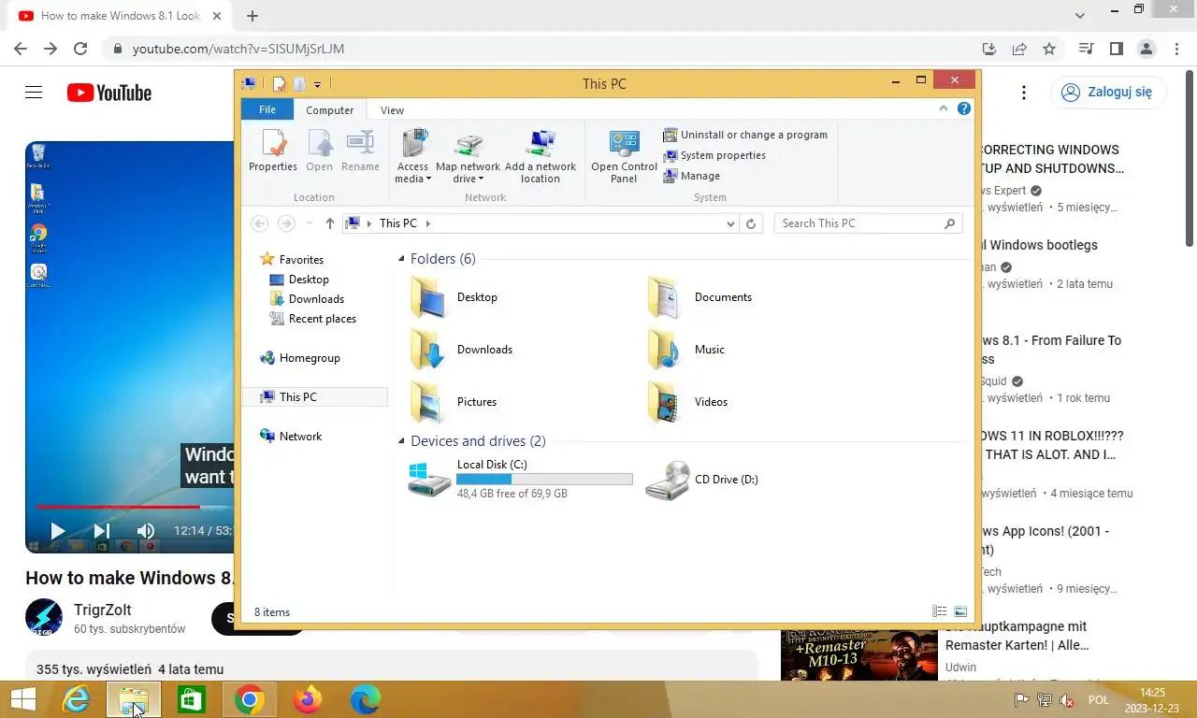1197x718 pixels.
Task: Open the recent locations dropdown arrow
Action: (310, 223)
